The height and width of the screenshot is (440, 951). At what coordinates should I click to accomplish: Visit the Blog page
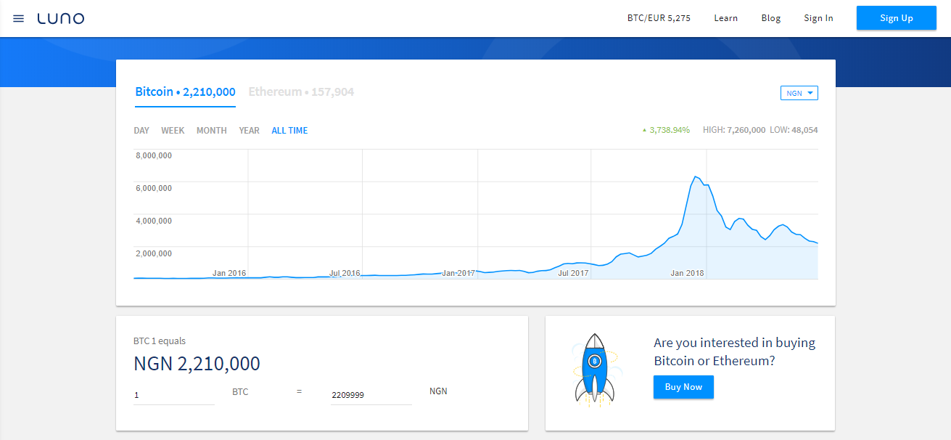(x=771, y=18)
